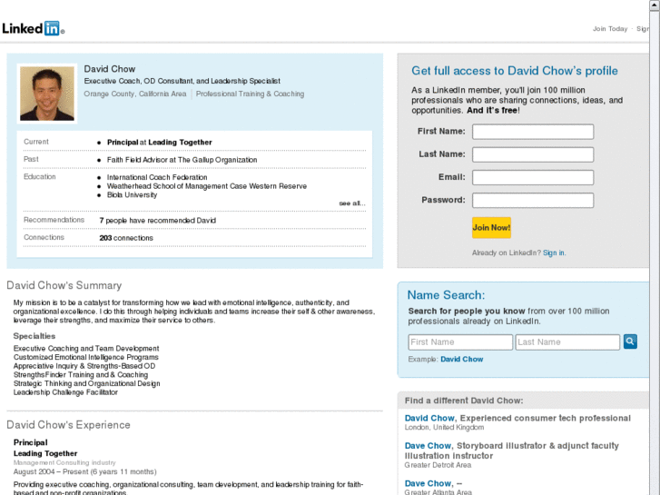
Task: Click into the Password field
Action: click(533, 200)
